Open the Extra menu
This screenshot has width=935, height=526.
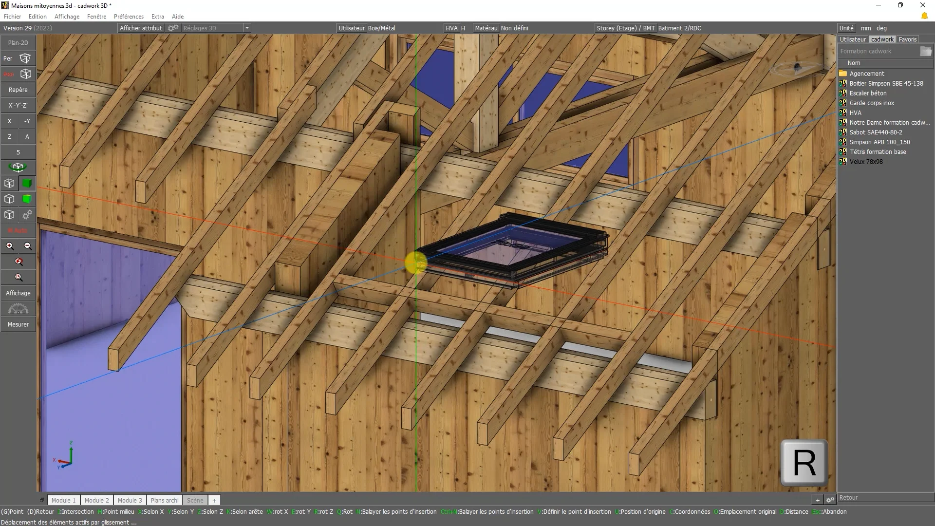click(x=157, y=17)
